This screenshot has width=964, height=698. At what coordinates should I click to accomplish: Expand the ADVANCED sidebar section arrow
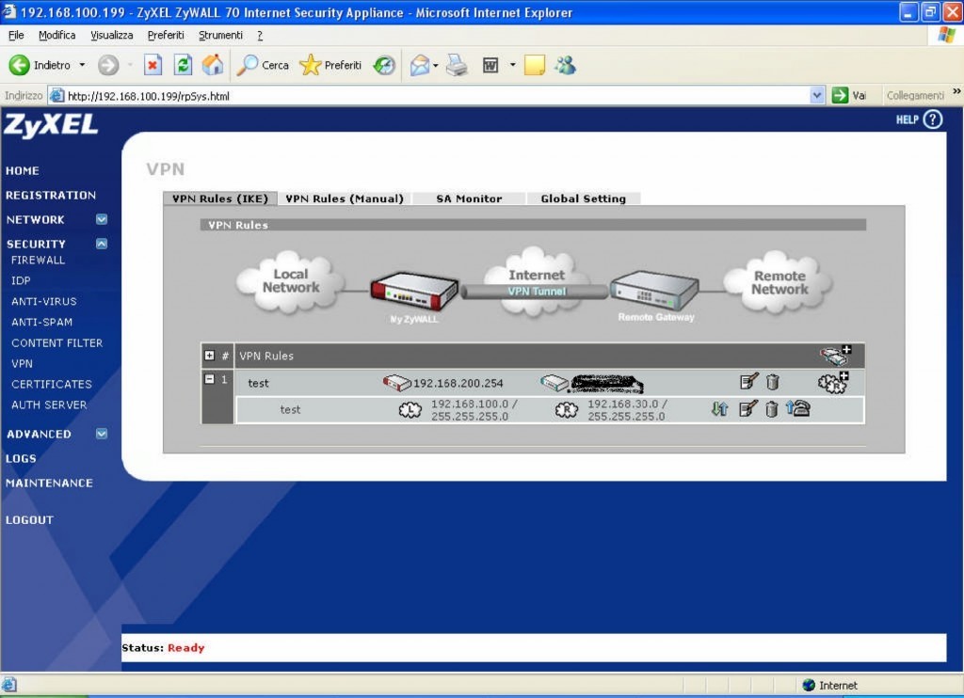coord(102,433)
